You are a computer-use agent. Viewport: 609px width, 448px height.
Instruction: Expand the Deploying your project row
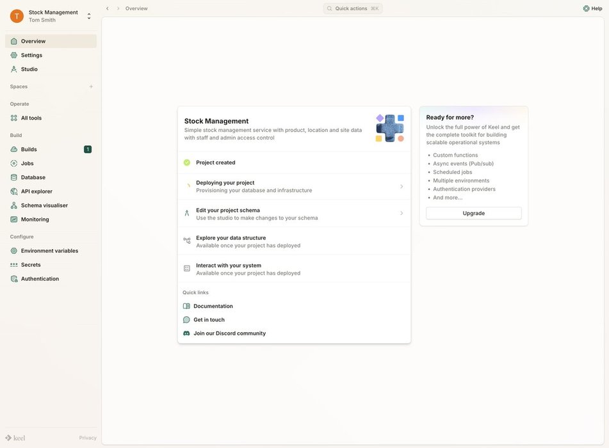pyautogui.click(x=402, y=186)
